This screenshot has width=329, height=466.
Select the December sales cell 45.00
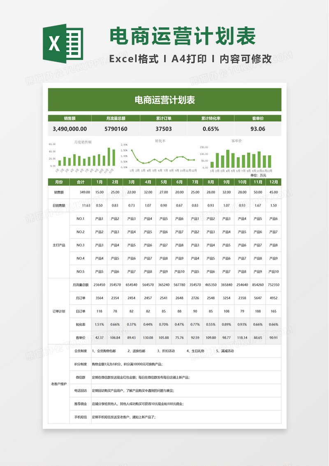tap(273, 192)
